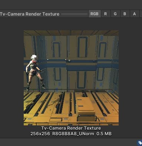This screenshot has height=146, width=142.
Task: Show only the B blue channel
Action: [125, 14]
